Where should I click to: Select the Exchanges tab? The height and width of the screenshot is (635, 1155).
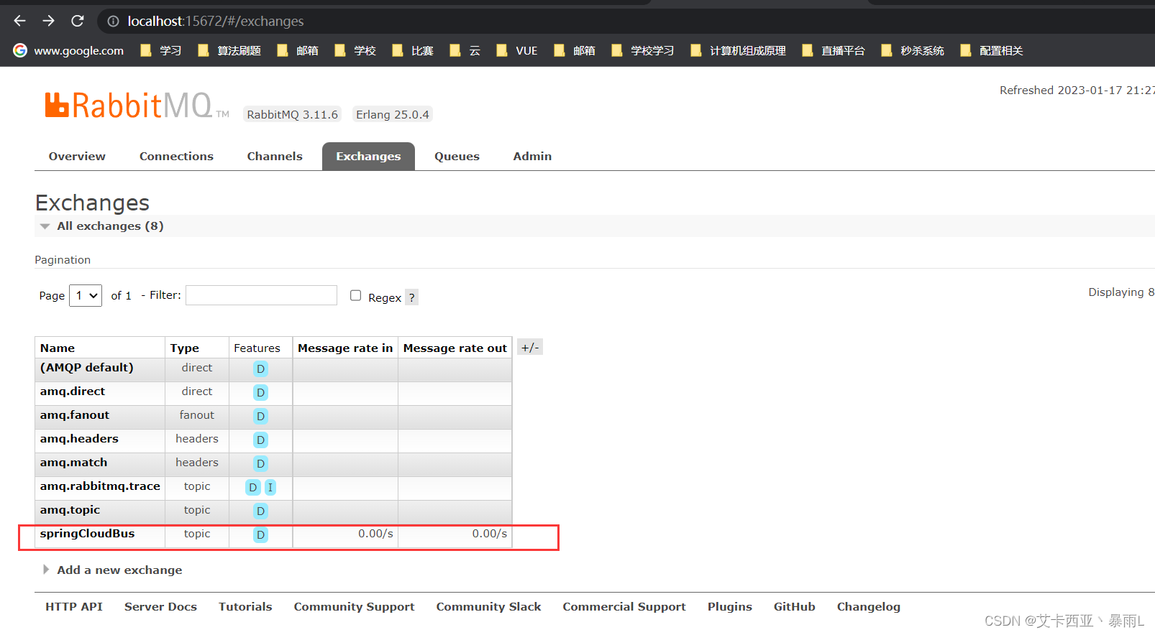point(368,156)
